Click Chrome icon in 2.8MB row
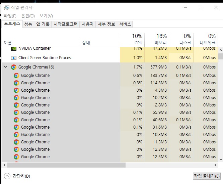 16,105
